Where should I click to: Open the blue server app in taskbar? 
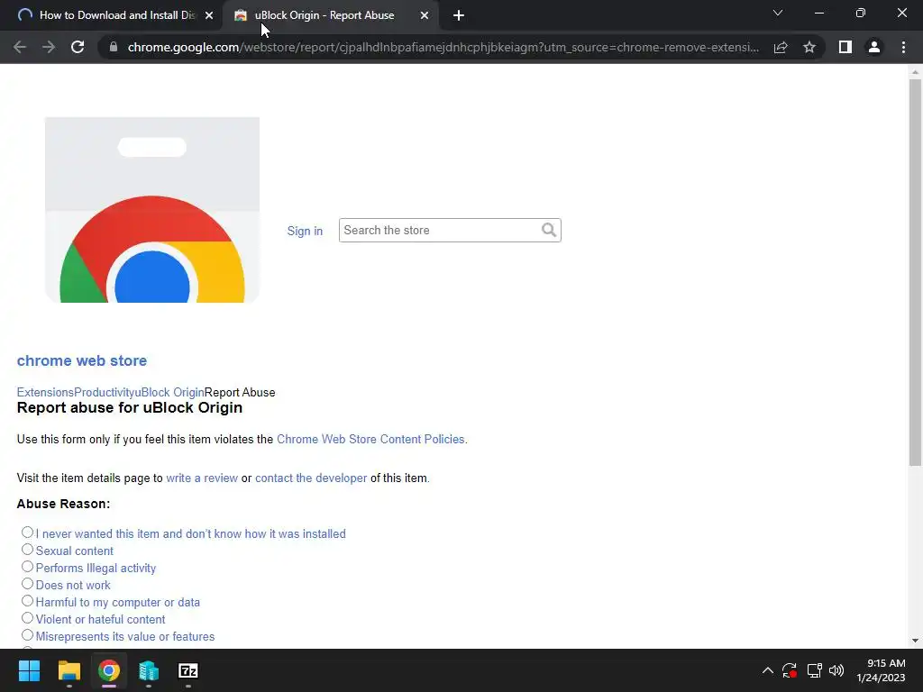(149, 670)
